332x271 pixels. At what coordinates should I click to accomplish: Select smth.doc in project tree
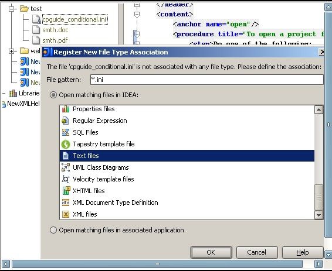click(55, 30)
